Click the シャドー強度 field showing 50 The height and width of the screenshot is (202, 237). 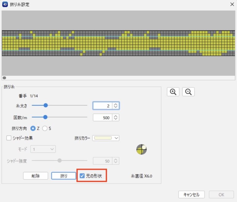tap(103, 161)
